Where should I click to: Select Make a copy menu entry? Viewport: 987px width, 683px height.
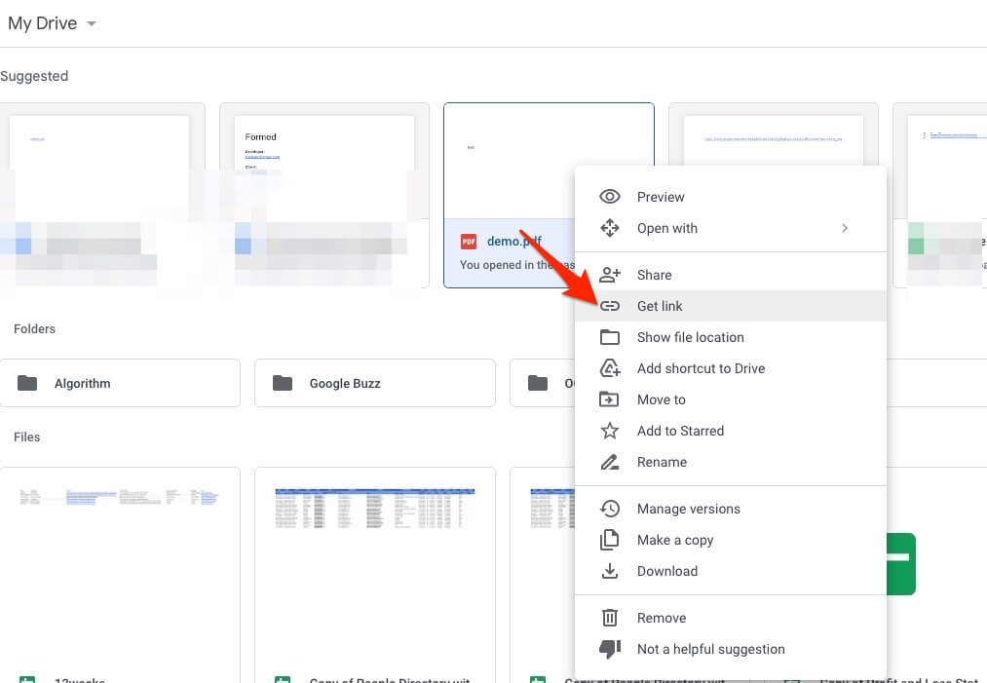(674, 540)
